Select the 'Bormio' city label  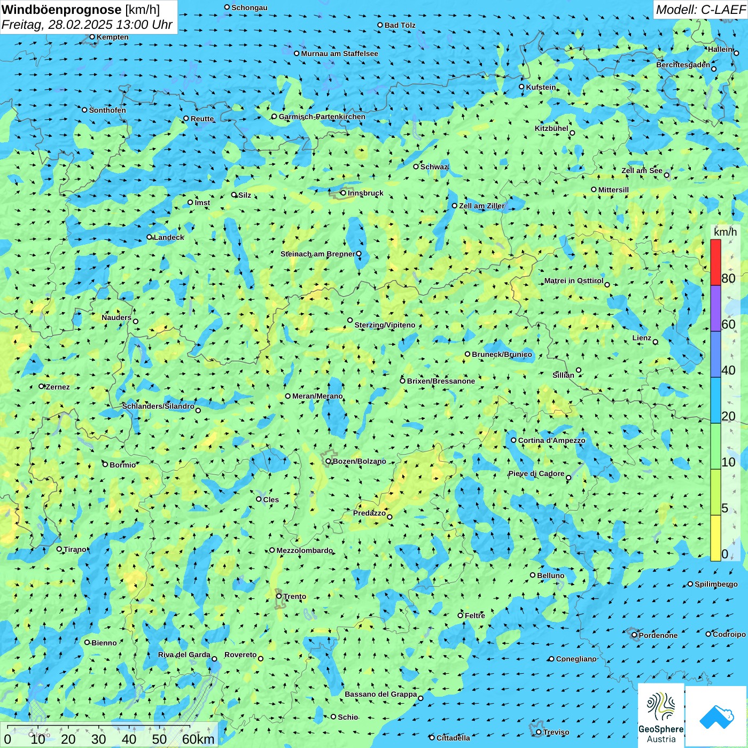(123, 465)
